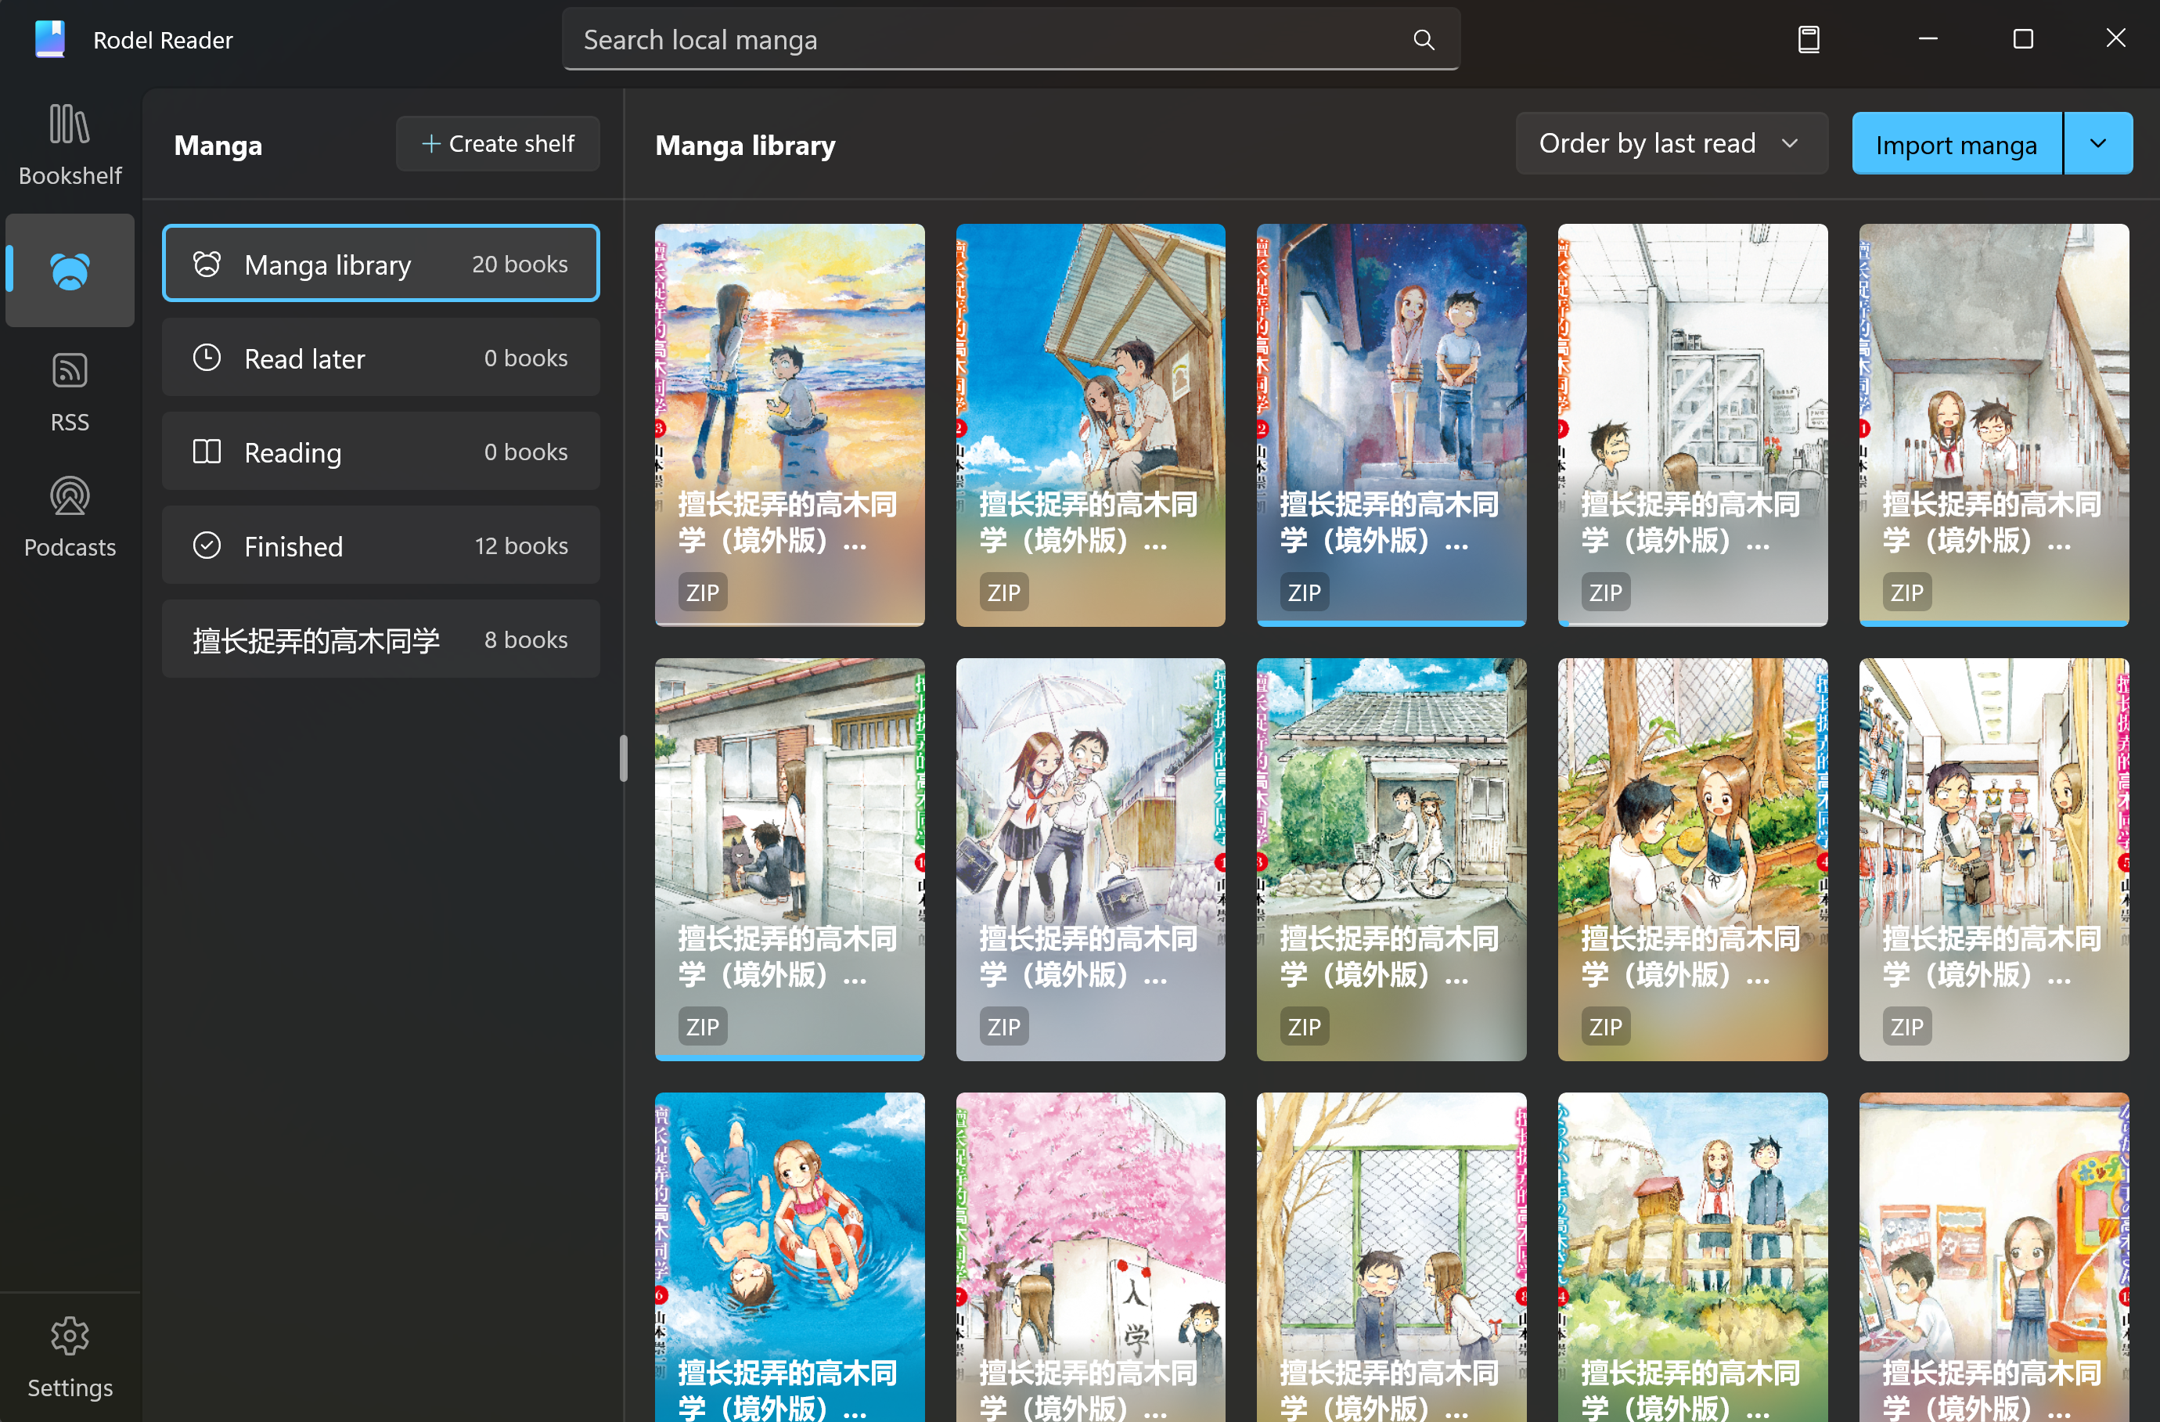The height and width of the screenshot is (1422, 2160).
Task: Expand the Import manga split arrow
Action: pos(2097,143)
